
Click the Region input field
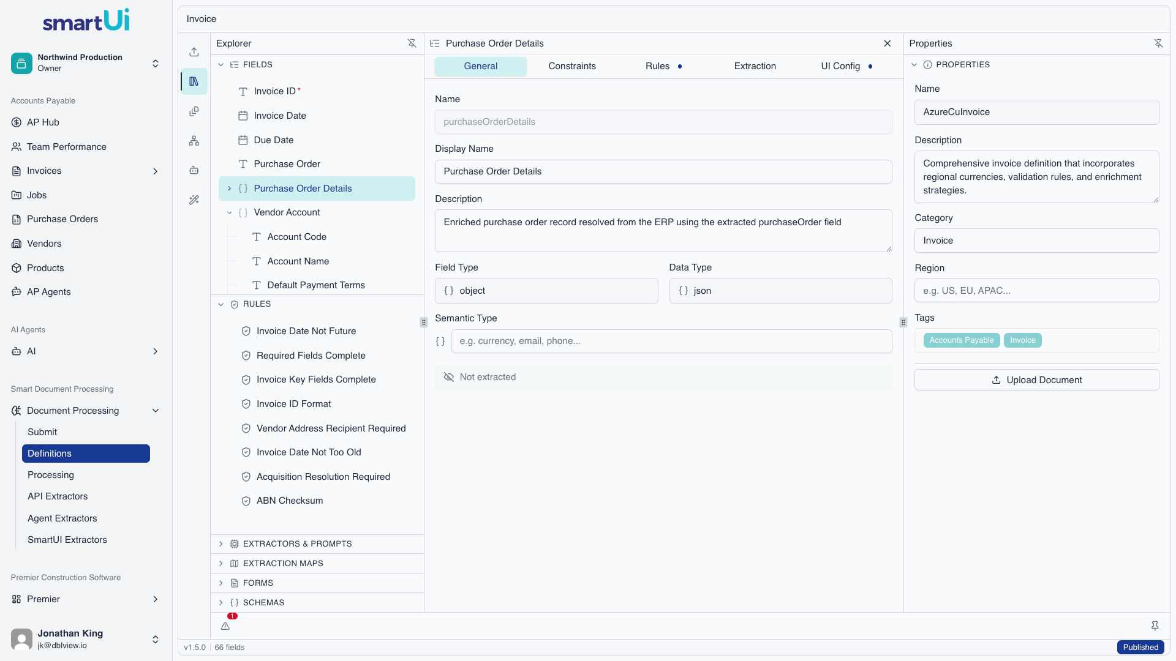tap(1036, 291)
